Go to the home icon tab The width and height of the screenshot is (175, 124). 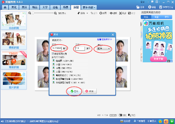pos(5,7)
